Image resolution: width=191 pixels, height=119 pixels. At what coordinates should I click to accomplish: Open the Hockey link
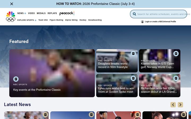[x=83, y=20]
